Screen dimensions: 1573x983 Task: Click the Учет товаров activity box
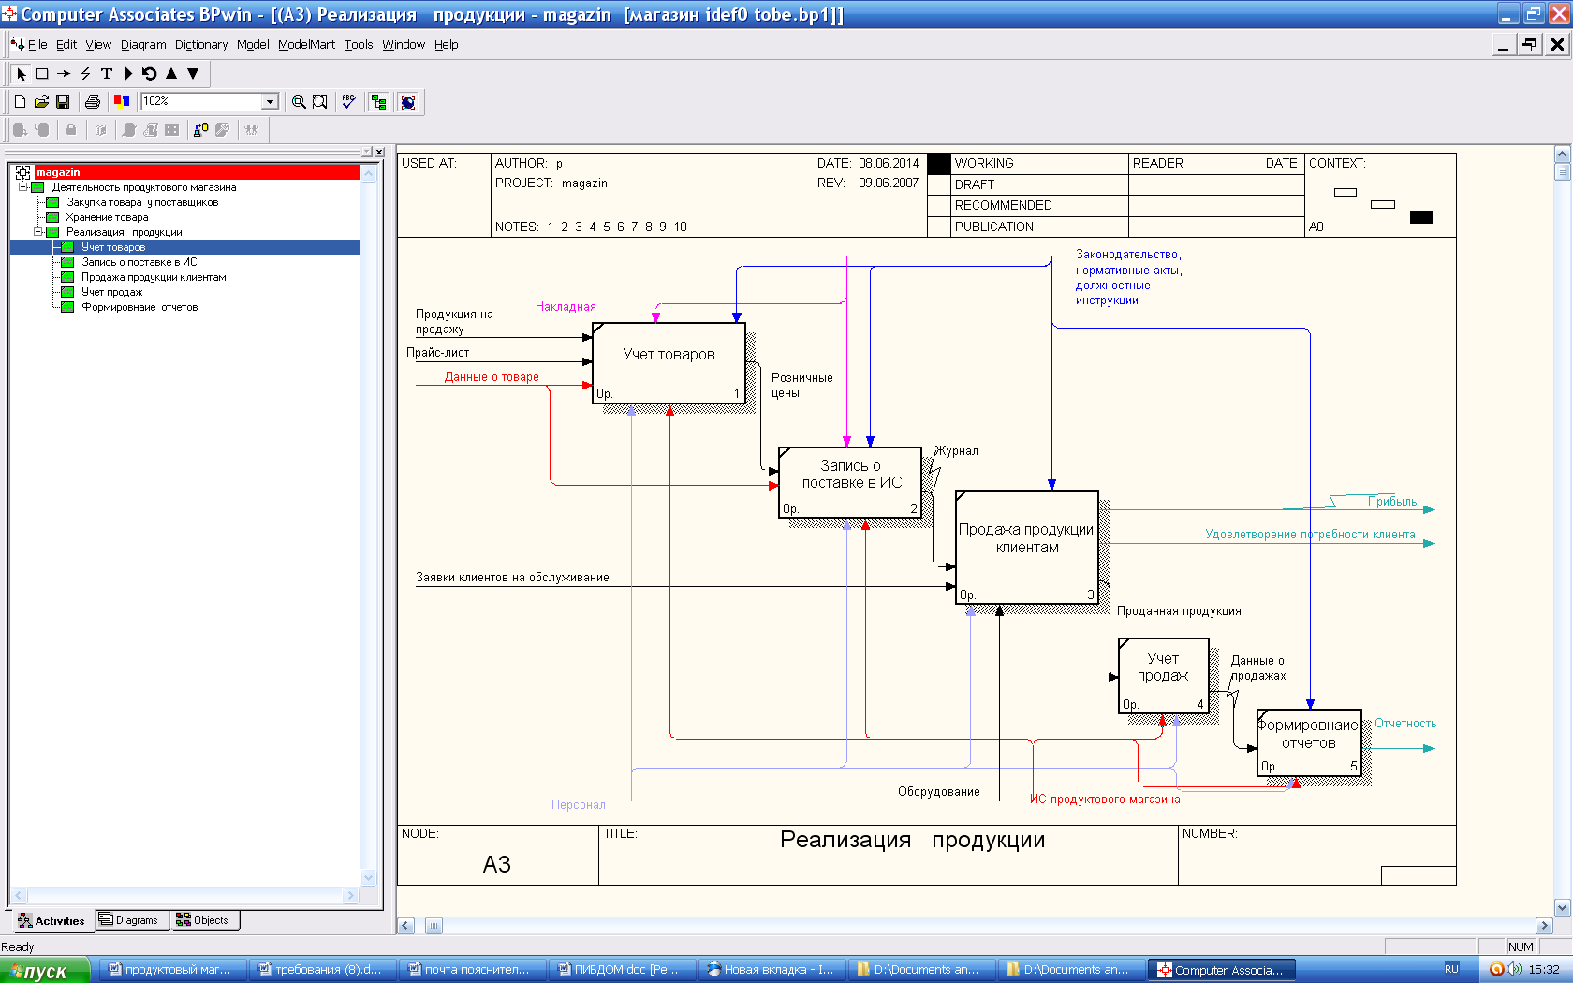click(669, 363)
